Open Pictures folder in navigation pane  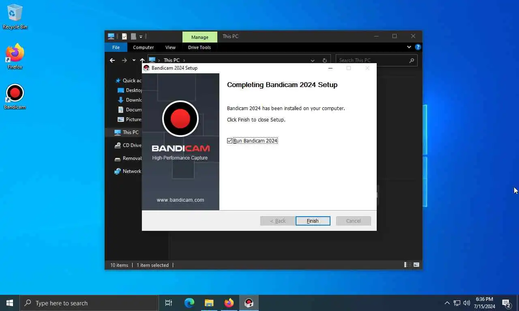[x=129, y=119]
